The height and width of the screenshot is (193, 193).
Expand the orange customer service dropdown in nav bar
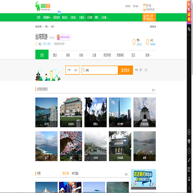154,19
